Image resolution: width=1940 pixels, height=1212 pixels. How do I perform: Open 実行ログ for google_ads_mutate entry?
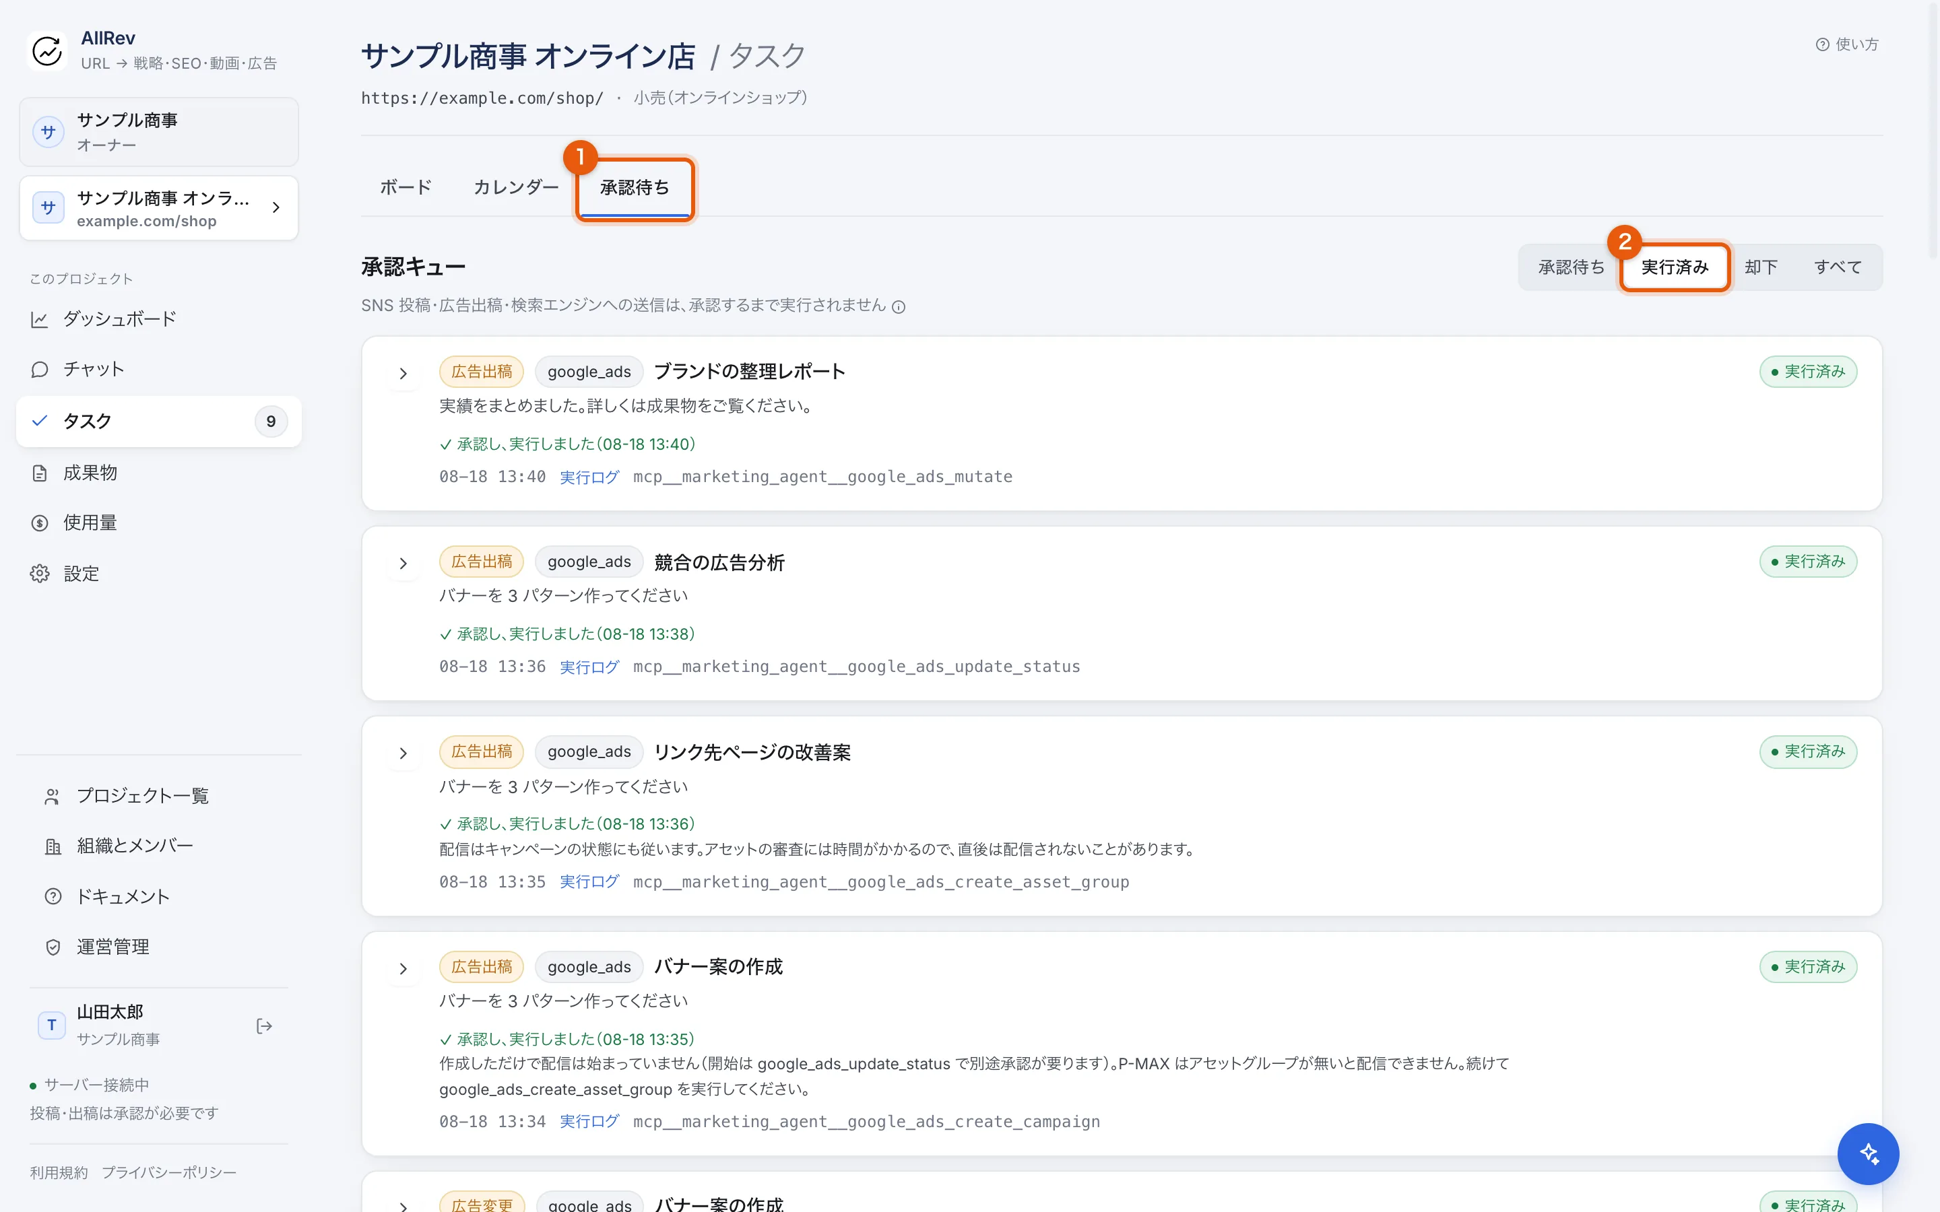(589, 477)
